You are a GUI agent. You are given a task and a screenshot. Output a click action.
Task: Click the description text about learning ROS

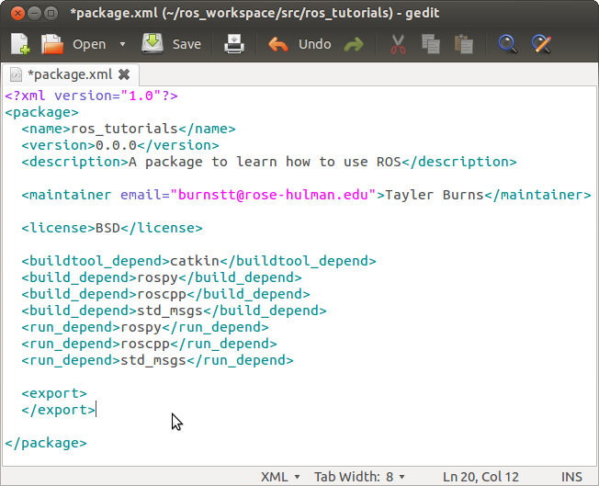[x=265, y=162]
